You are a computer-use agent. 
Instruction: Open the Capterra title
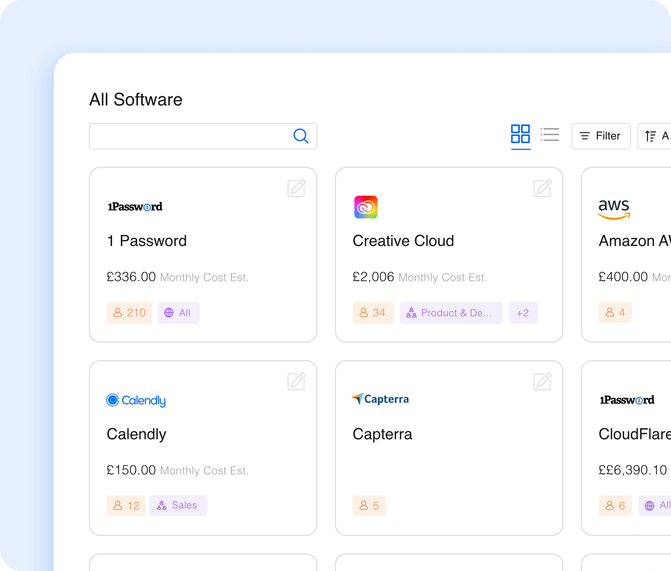pyautogui.click(x=382, y=434)
